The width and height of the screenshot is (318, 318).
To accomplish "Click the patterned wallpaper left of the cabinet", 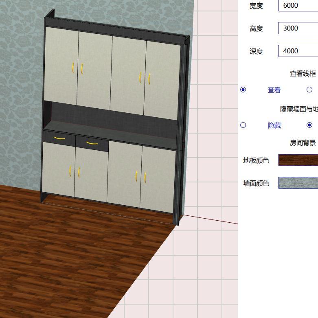I will click(20, 102).
